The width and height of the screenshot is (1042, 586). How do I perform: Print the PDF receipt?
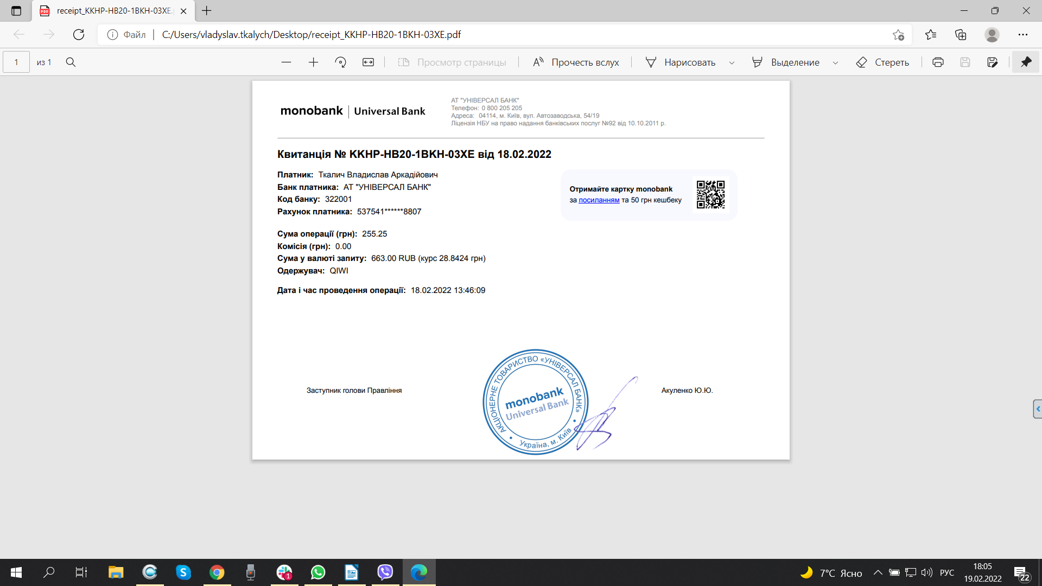click(x=938, y=62)
